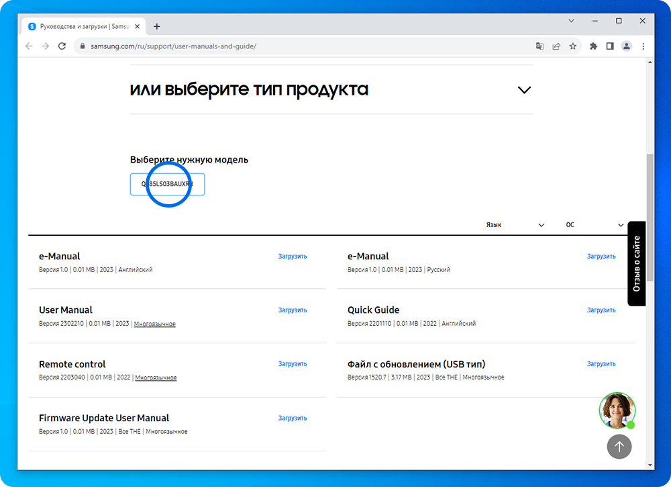Toggle the browser side panel icon
The width and height of the screenshot is (671, 487).
coord(610,46)
